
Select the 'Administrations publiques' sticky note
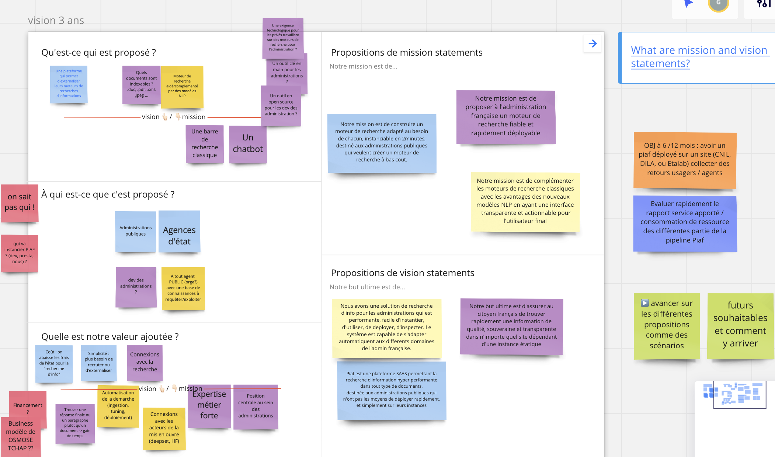[135, 231]
